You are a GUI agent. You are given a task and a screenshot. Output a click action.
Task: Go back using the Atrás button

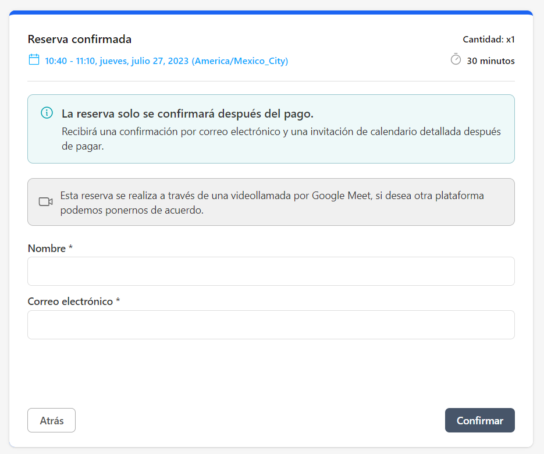tap(51, 420)
